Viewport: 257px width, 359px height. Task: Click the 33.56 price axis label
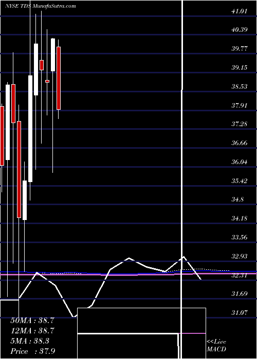240,237
